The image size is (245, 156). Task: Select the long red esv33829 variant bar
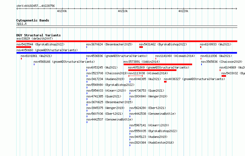point(127,41)
